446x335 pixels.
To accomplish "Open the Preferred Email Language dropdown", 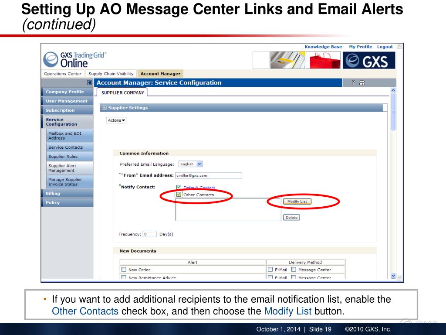I will tap(191, 164).
